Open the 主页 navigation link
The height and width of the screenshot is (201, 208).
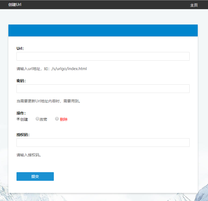(194, 5)
